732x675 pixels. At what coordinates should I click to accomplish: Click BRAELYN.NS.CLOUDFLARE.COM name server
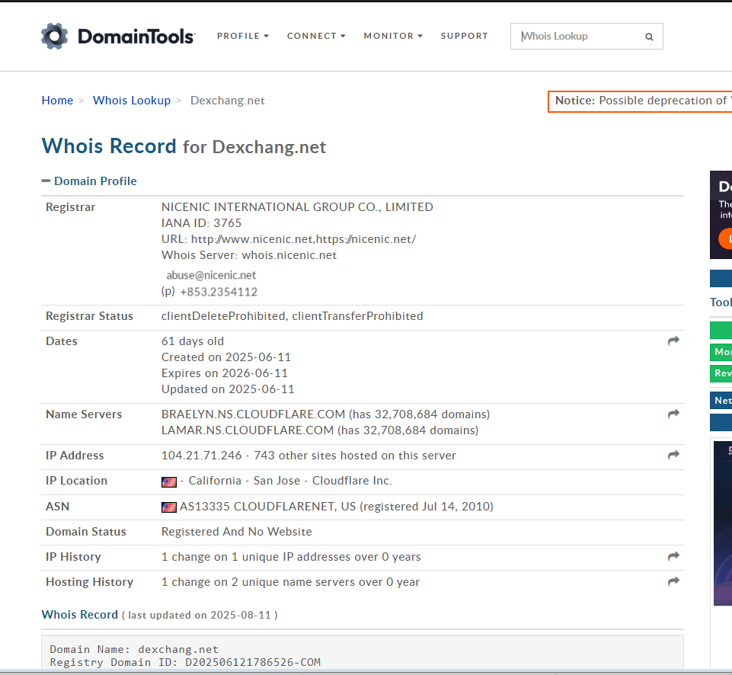253,414
